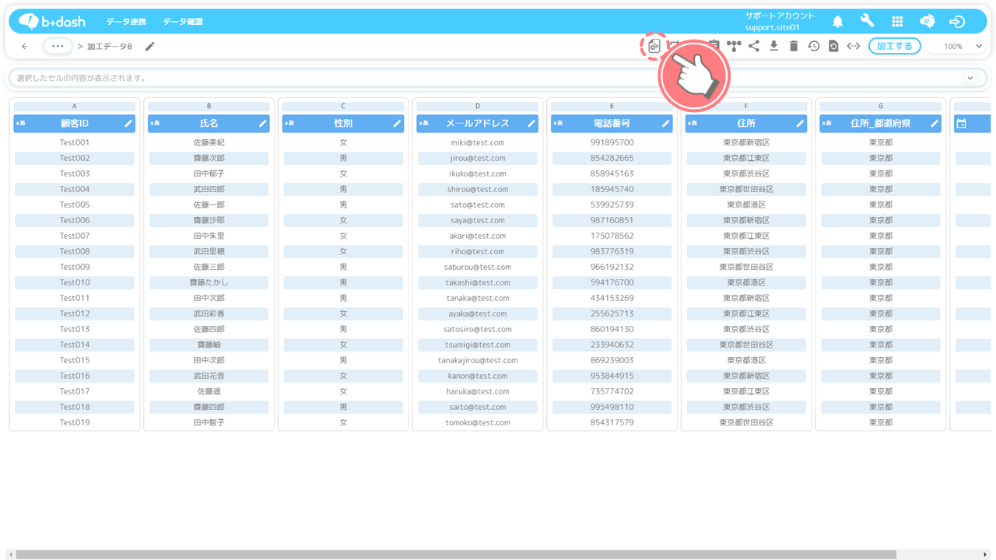Click the file settings icon circled in red

click(x=654, y=47)
